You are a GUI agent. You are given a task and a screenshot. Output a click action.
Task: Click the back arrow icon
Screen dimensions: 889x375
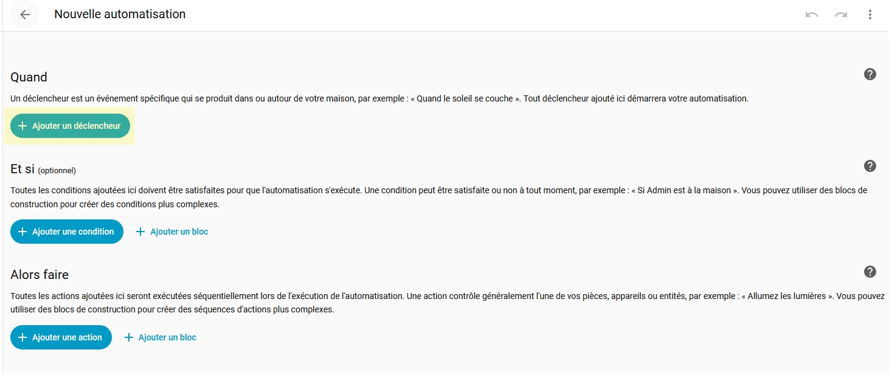pyautogui.click(x=25, y=15)
